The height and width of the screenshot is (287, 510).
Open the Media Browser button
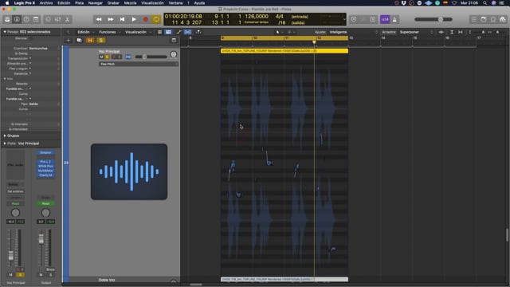click(503, 19)
